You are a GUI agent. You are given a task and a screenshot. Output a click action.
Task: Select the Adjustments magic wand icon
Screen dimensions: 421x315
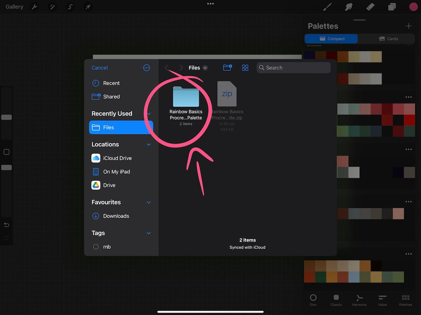52,6
